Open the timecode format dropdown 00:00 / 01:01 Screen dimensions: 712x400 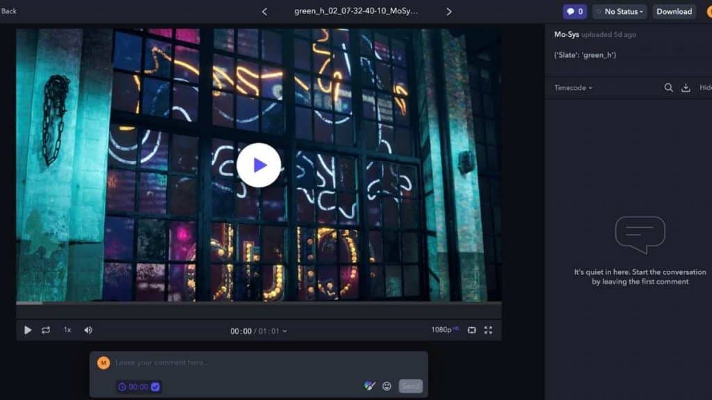coord(259,331)
